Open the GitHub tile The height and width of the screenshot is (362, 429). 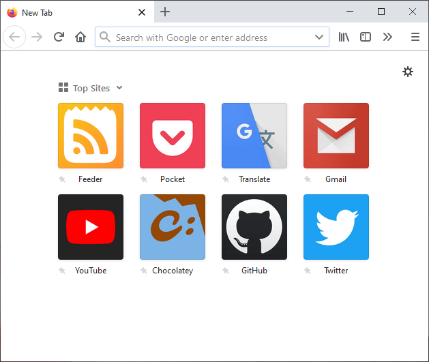coord(254,227)
